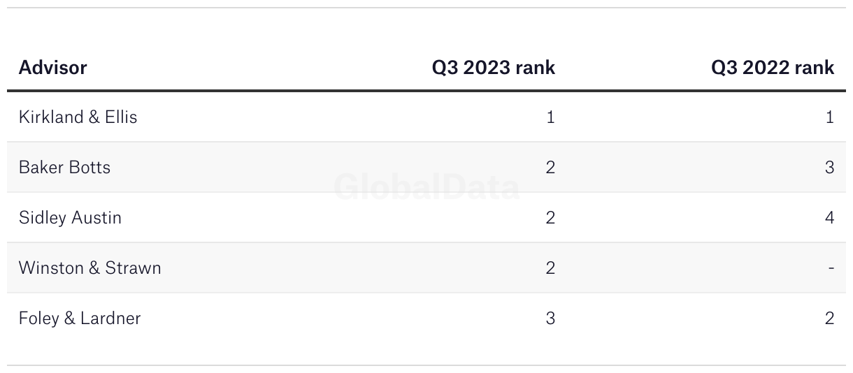Select the Kirkland & Ellis advisor name

78,117
